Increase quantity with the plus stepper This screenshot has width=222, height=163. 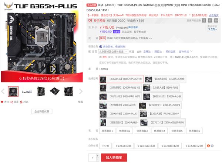point(98,156)
